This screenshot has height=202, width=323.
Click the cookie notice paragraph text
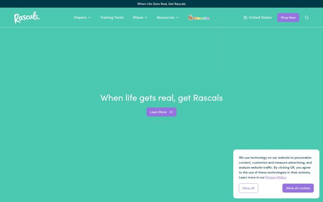pos(275,167)
